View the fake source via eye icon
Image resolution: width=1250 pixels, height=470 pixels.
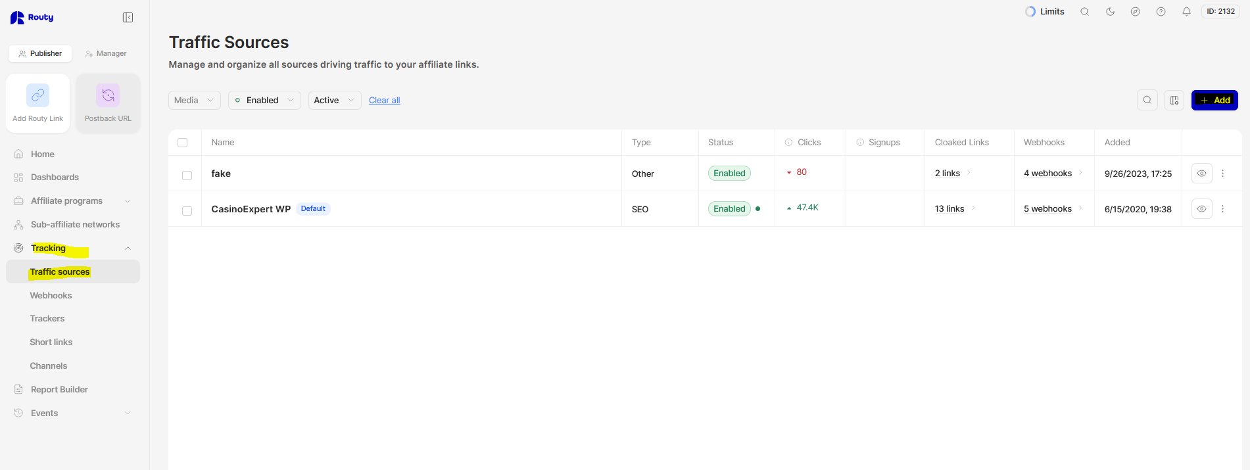pyautogui.click(x=1202, y=174)
